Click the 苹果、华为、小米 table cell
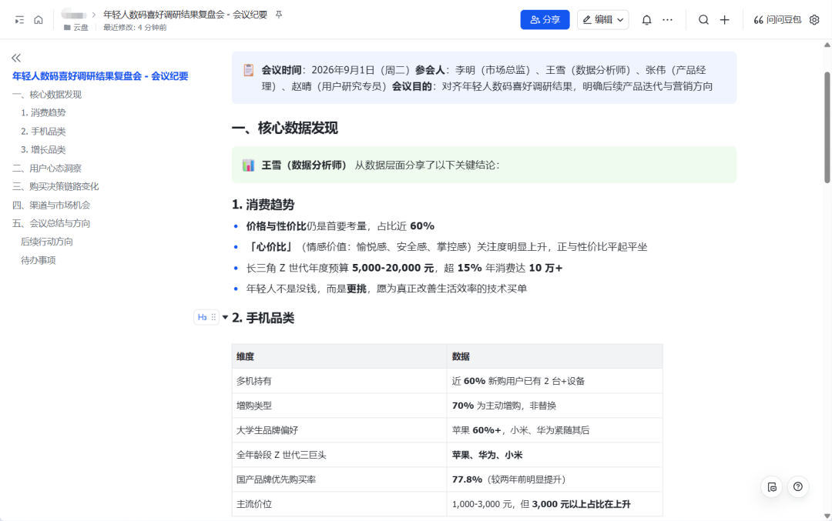This screenshot has width=832, height=521. 555,455
